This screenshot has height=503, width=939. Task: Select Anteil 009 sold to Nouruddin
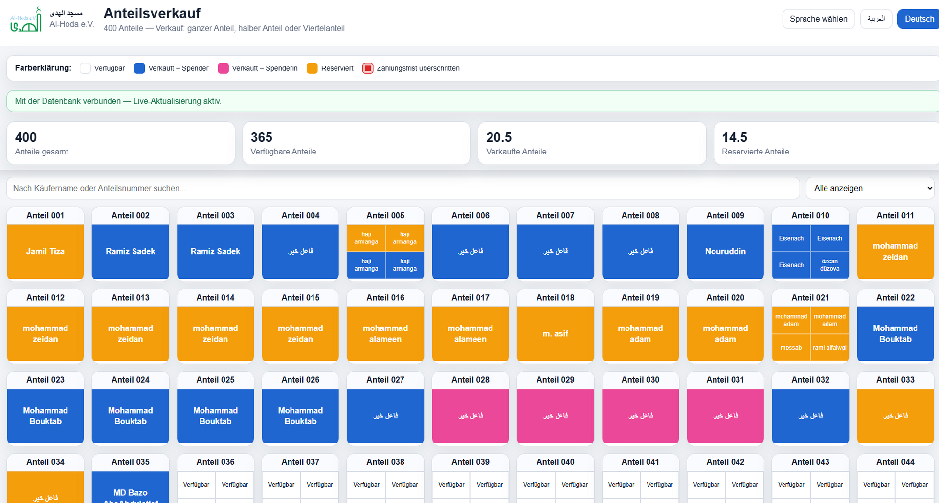coord(725,252)
